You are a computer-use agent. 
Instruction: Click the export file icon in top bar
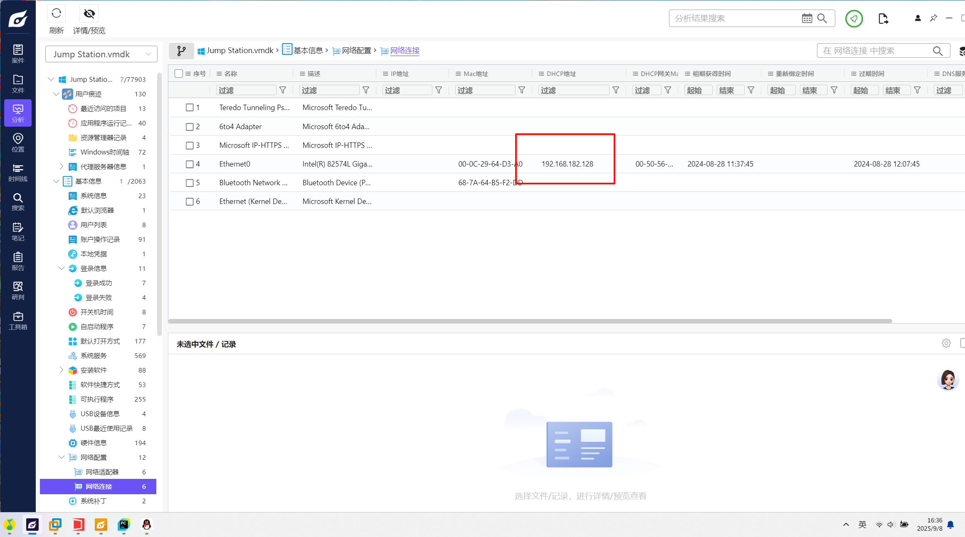click(x=883, y=18)
